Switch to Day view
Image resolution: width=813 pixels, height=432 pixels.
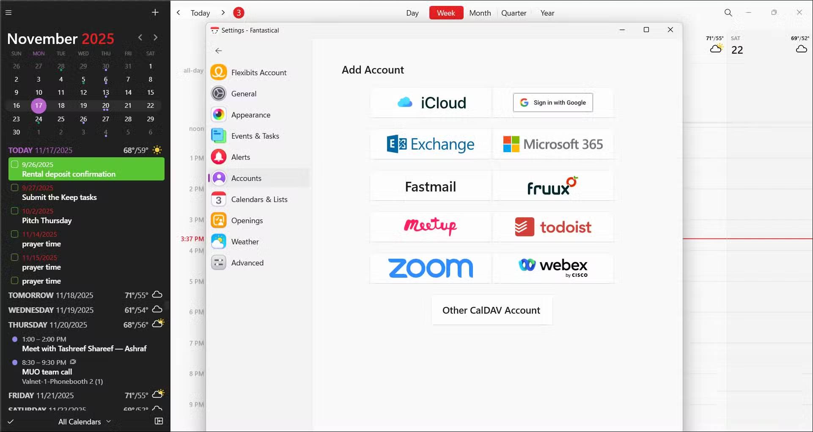pos(412,13)
